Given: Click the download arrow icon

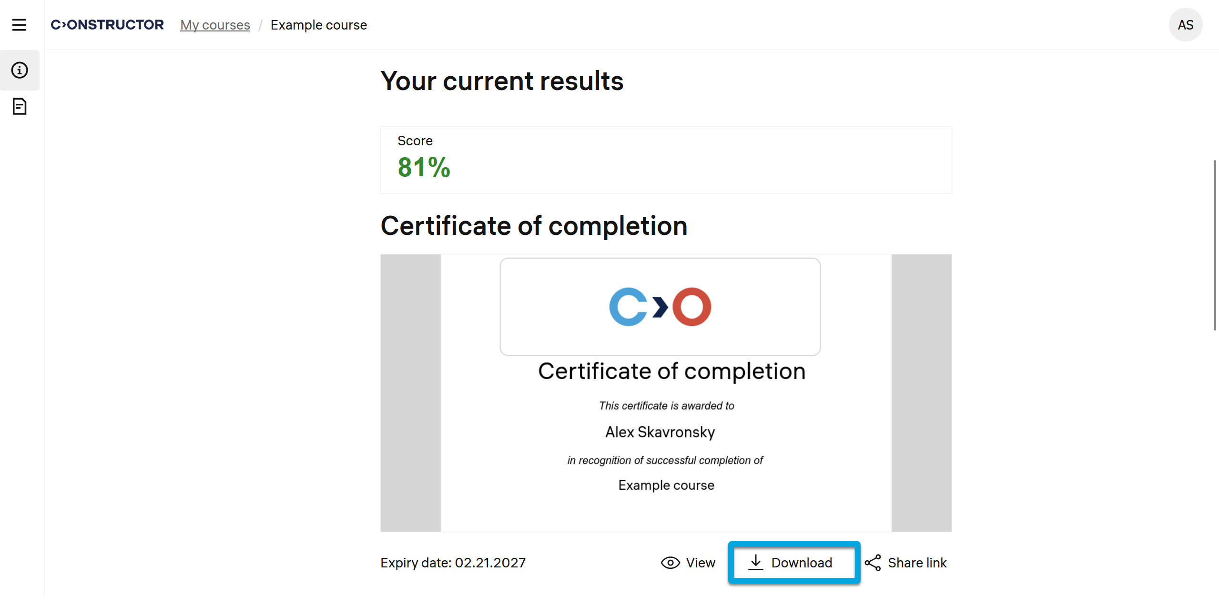Looking at the screenshot, I should pos(756,563).
